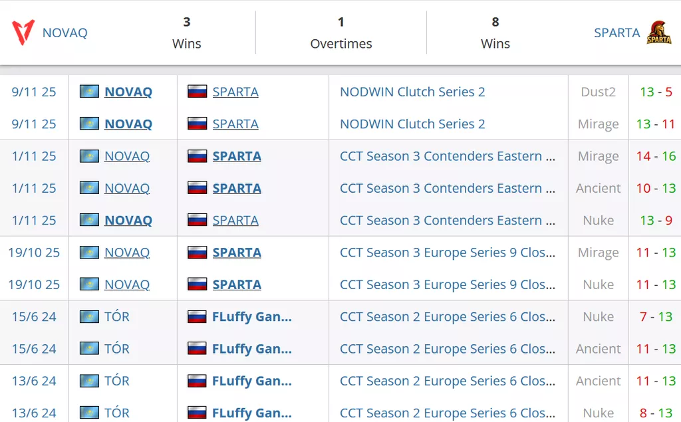Click Russia flag in the 7 - 13 row
The height and width of the screenshot is (422, 681).
[x=197, y=316]
